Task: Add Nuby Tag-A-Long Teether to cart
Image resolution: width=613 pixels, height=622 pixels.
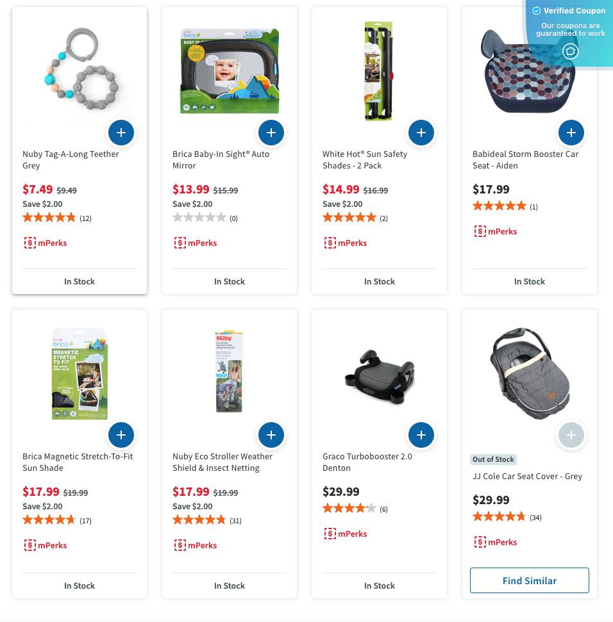Action: 121,133
